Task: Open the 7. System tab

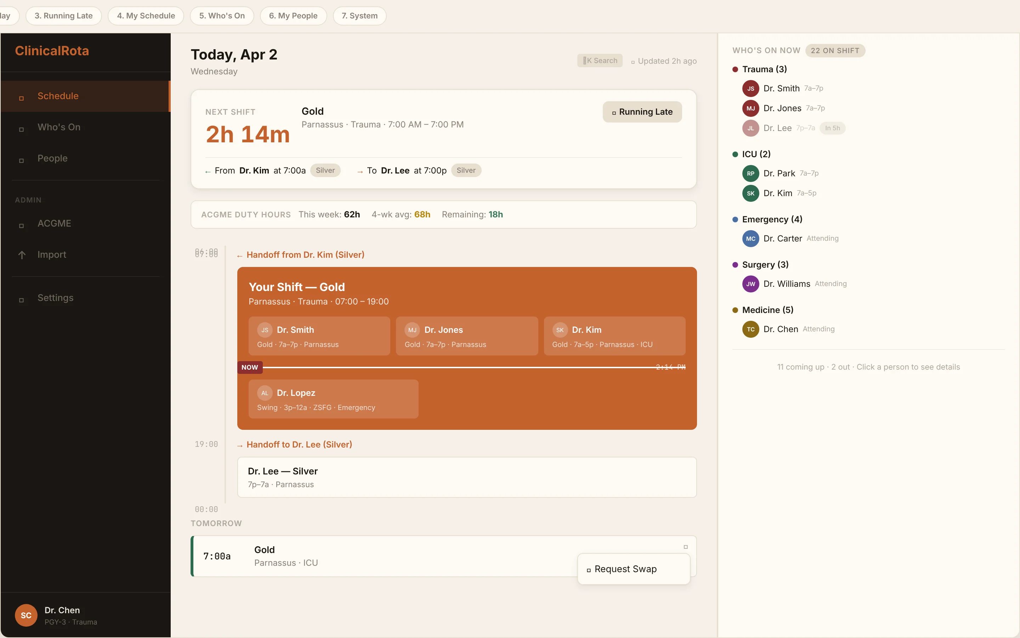Action: [359, 16]
